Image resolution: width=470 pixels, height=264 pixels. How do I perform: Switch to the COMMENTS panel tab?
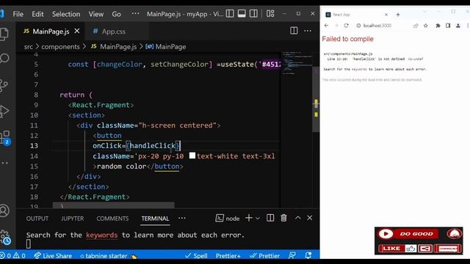[x=112, y=219]
